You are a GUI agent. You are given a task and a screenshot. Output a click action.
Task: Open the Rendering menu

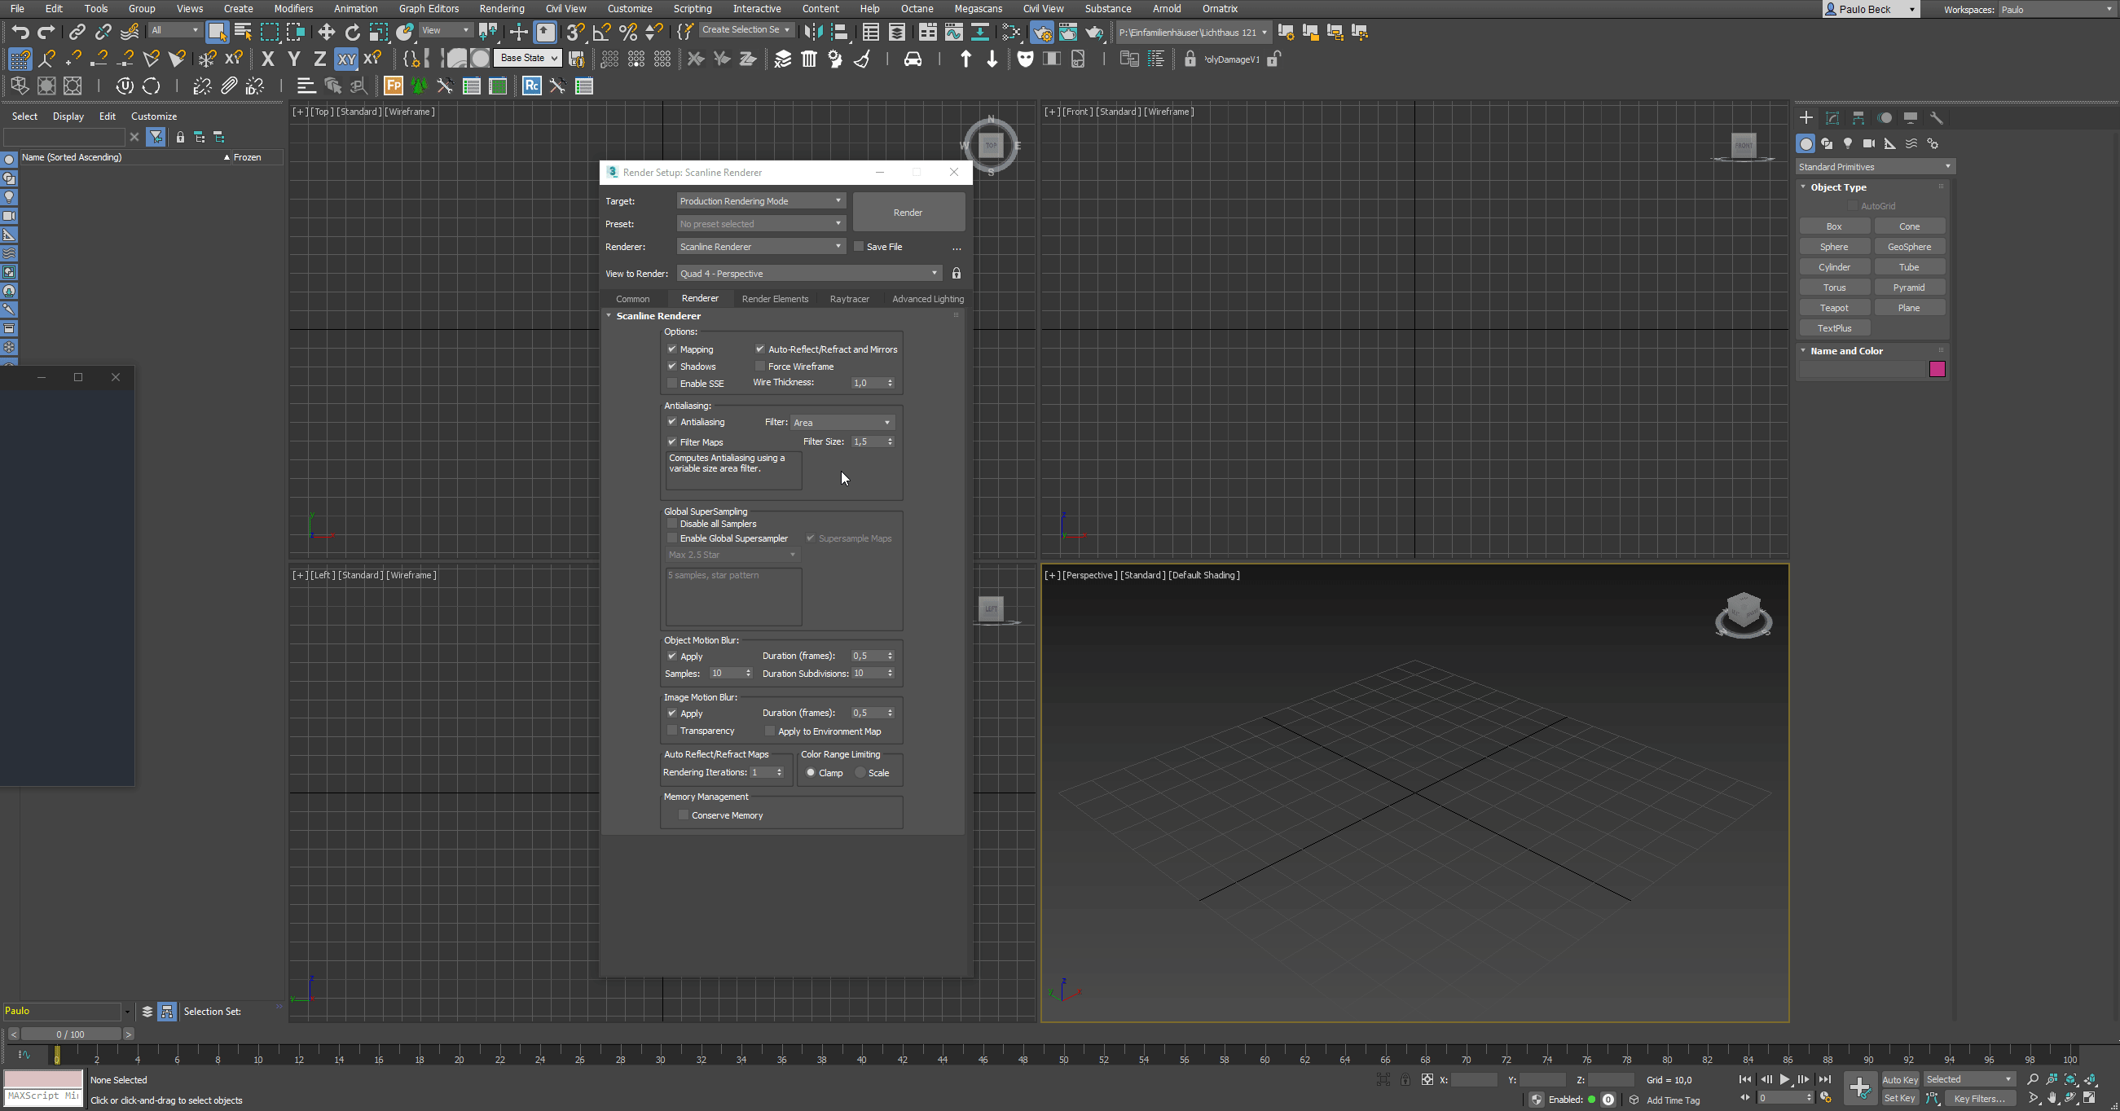point(501,8)
